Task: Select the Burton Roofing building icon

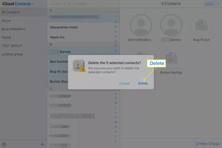Action: [171, 58]
